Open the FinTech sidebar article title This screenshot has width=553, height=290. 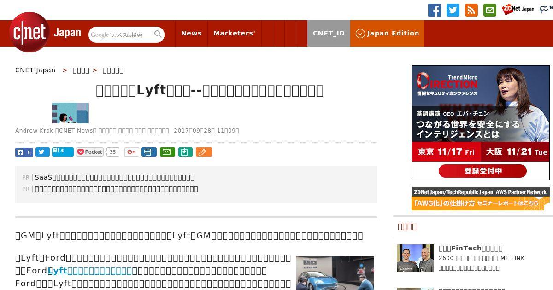click(x=471, y=248)
